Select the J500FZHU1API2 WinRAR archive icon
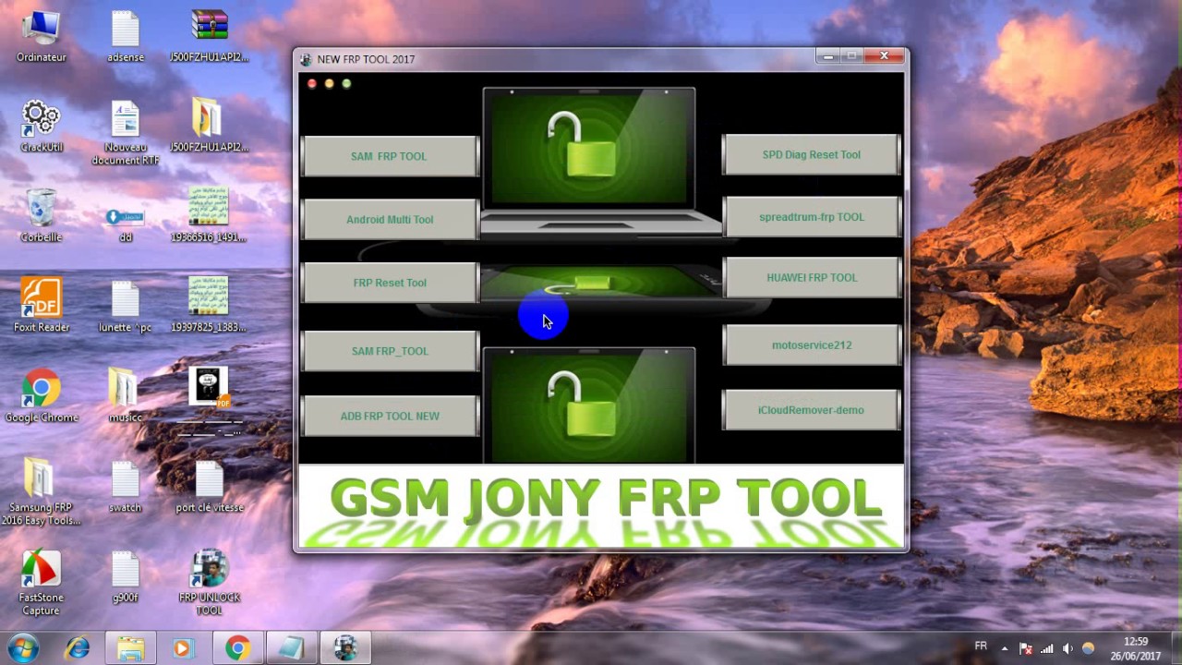Viewport: 1182px width, 665px height. (x=210, y=37)
